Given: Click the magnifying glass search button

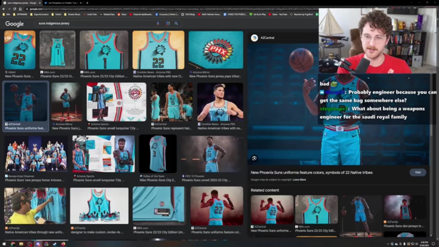Looking at the screenshot, I should pos(176,23).
